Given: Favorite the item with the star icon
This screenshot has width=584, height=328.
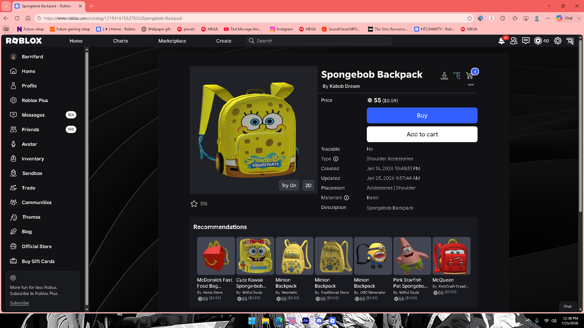Looking at the screenshot, I should click(194, 203).
